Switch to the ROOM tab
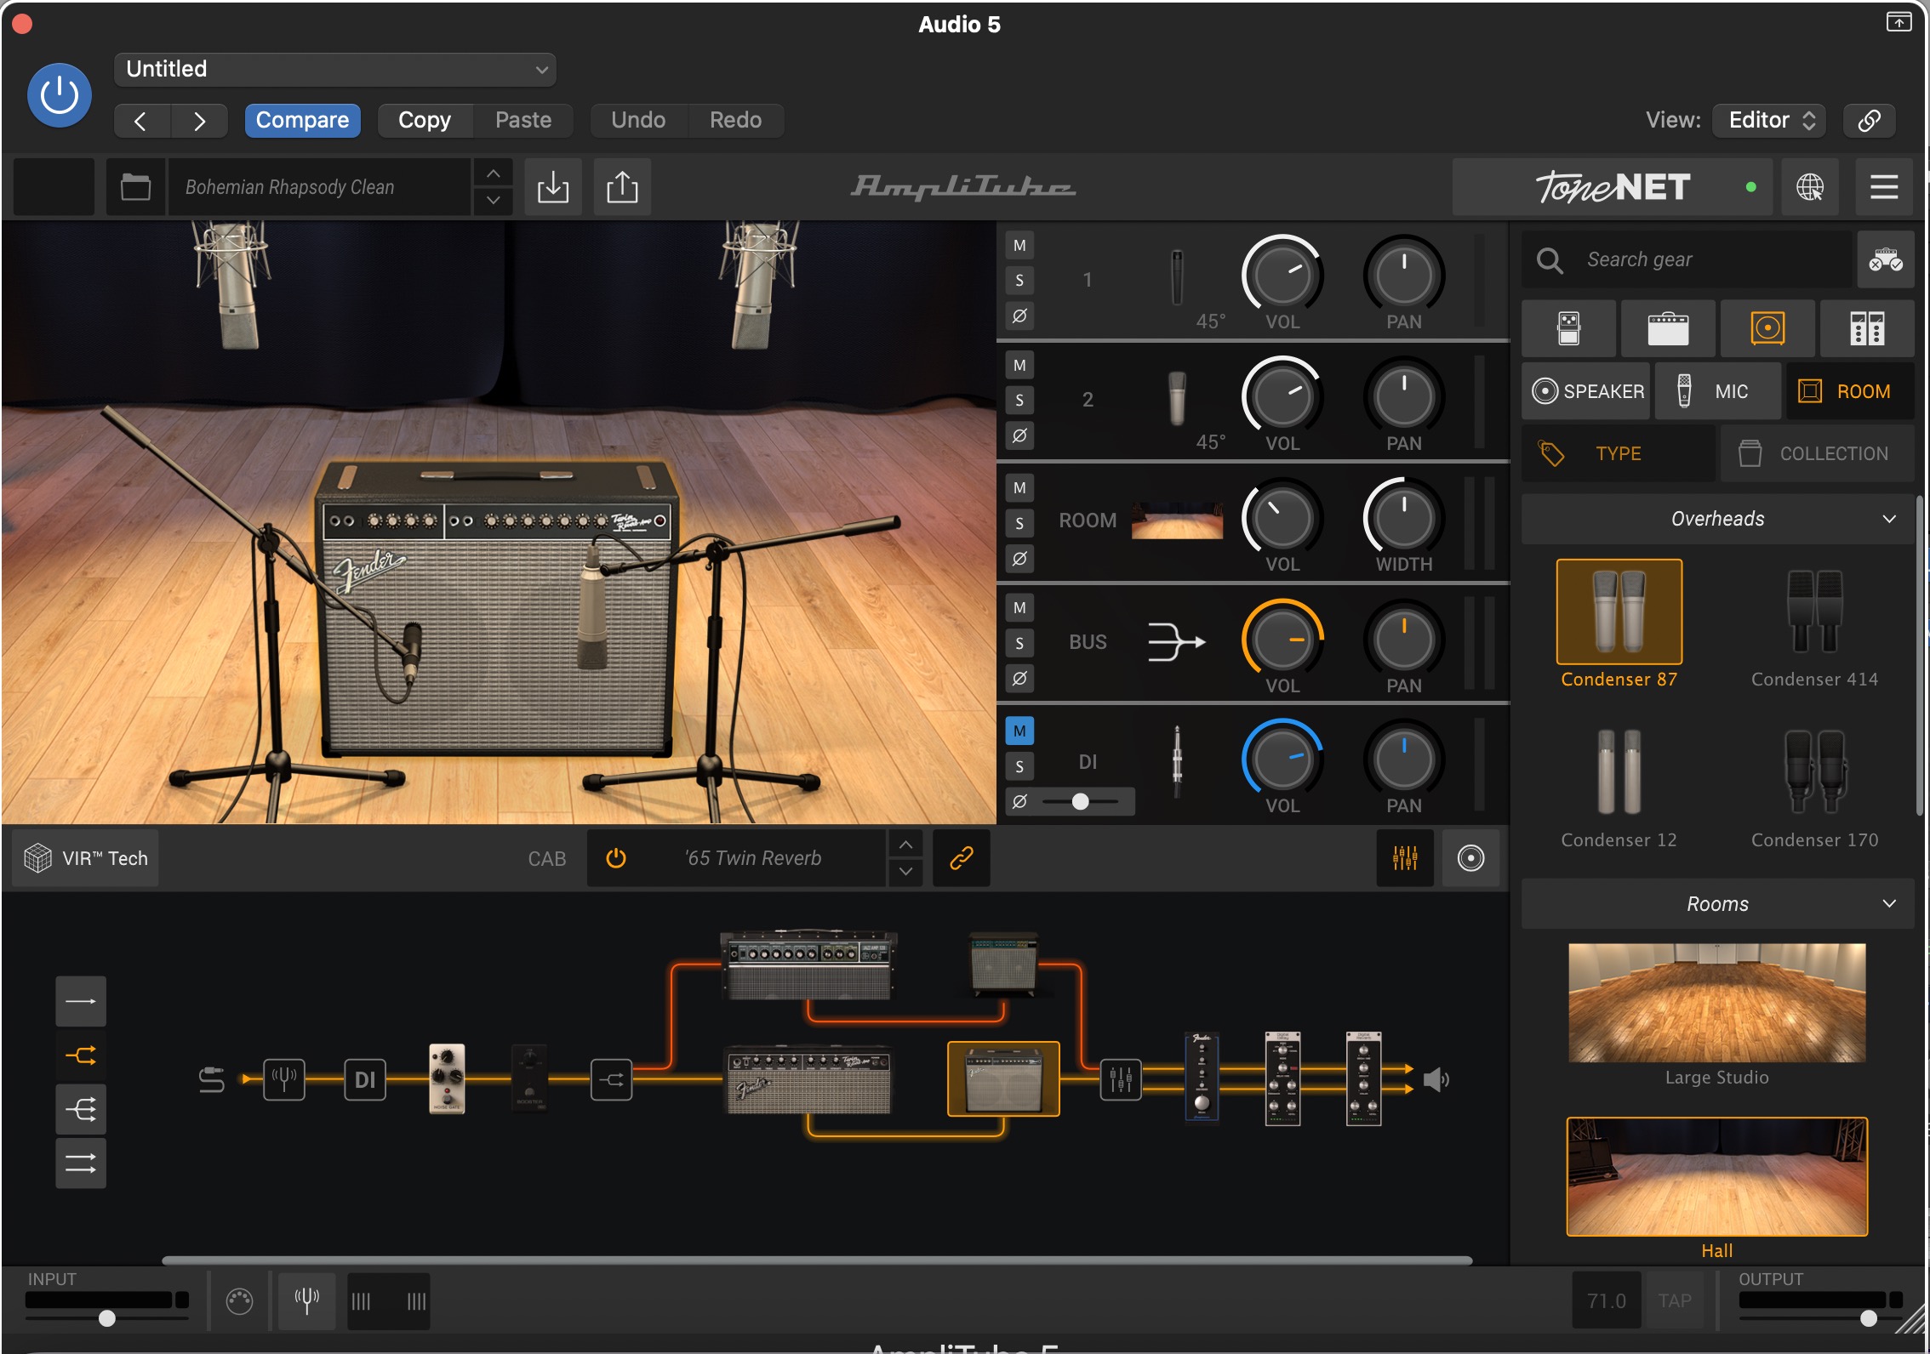Screen dimensions: 1930x1354 1850,391
